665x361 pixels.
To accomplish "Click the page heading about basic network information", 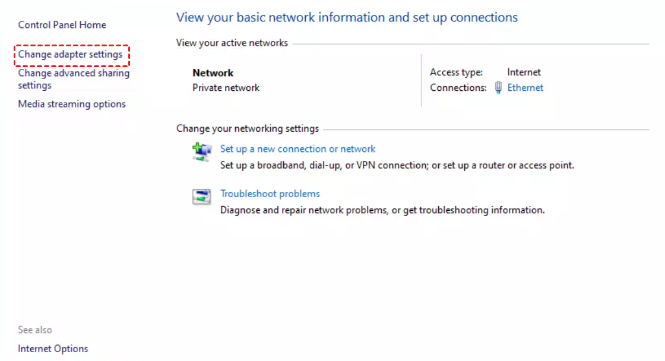I will (347, 17).
